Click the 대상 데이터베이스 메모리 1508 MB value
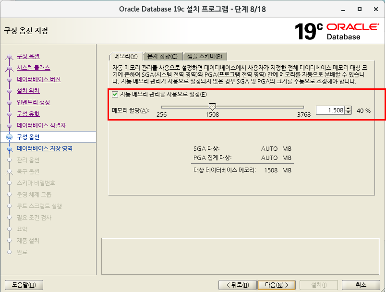The image size is (386, 292). pos(277,170)
